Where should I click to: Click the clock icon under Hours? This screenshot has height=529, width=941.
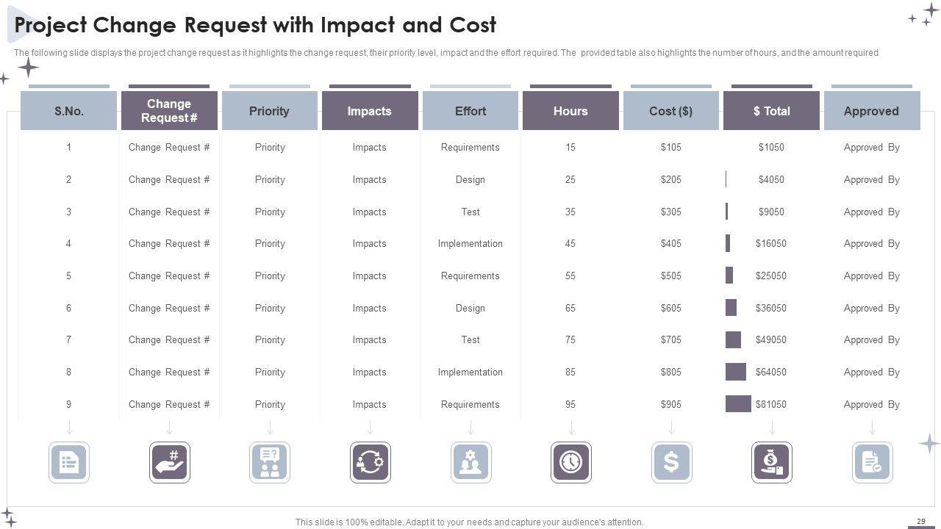pos(570,462)
